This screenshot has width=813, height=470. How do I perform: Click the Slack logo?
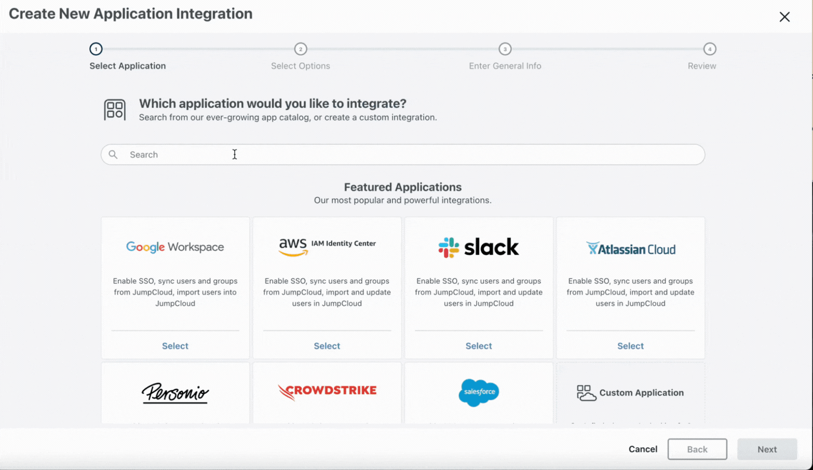coord(478,247)
